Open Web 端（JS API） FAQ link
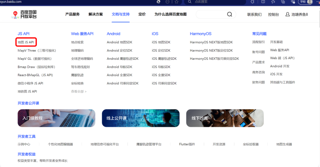The height and width of the screenshot is (167, 320). pyautogui.click(x=282, y=58)
